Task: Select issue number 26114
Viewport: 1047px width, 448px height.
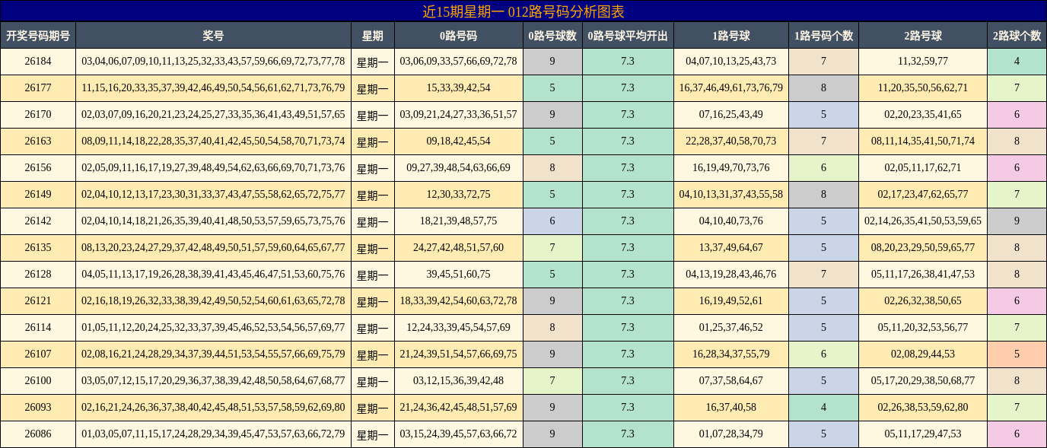Action: click(x=38, y=328)
